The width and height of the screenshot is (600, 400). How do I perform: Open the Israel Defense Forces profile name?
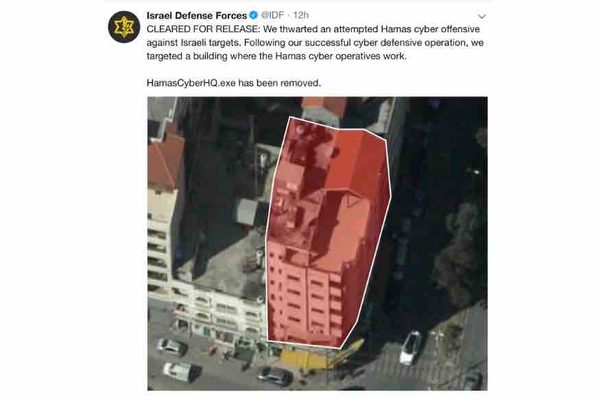(197, 15)
